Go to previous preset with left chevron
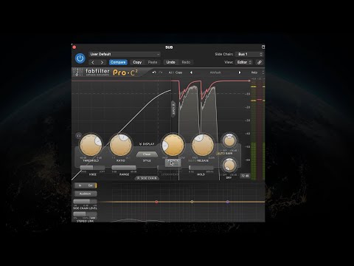The height and width of the screenshot is (266, 354). click(93, 62)
